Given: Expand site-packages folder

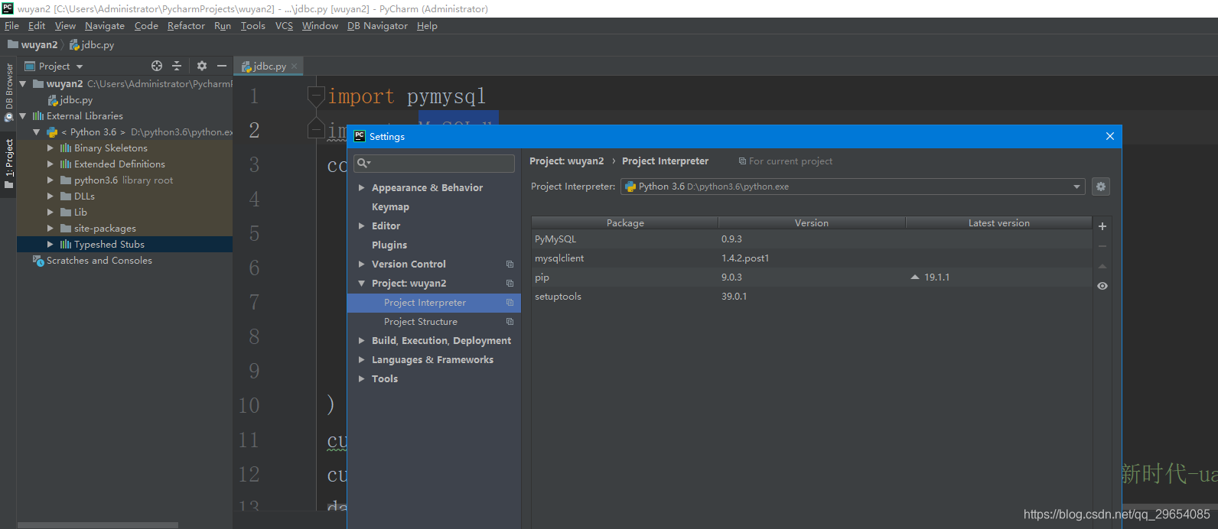Looking at the screenshot, I should tap(50, 229).
